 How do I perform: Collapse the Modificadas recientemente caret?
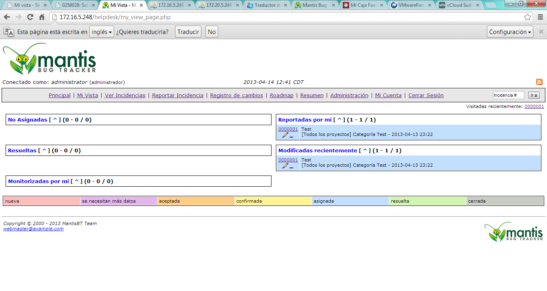click(364, 150)
